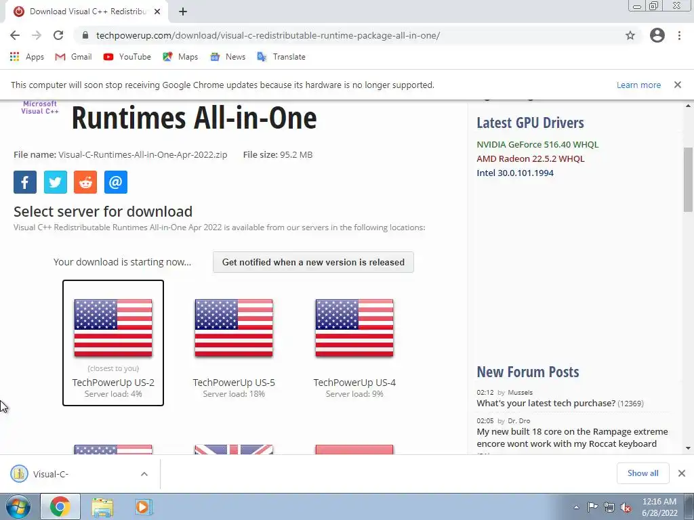Click the network tray icon

tap(609, 507)
